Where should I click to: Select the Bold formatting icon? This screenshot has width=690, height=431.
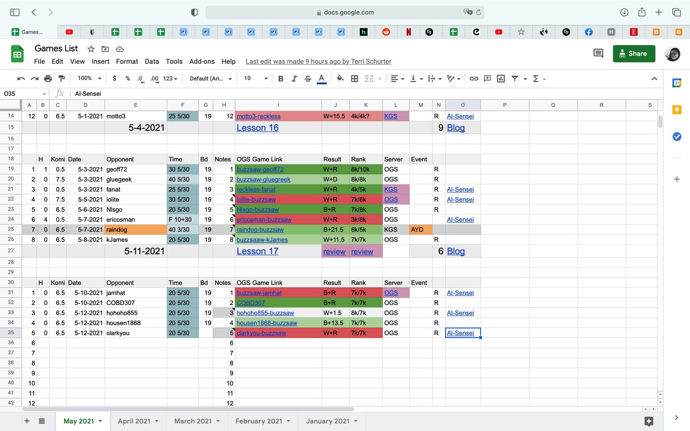pos(281,79)
